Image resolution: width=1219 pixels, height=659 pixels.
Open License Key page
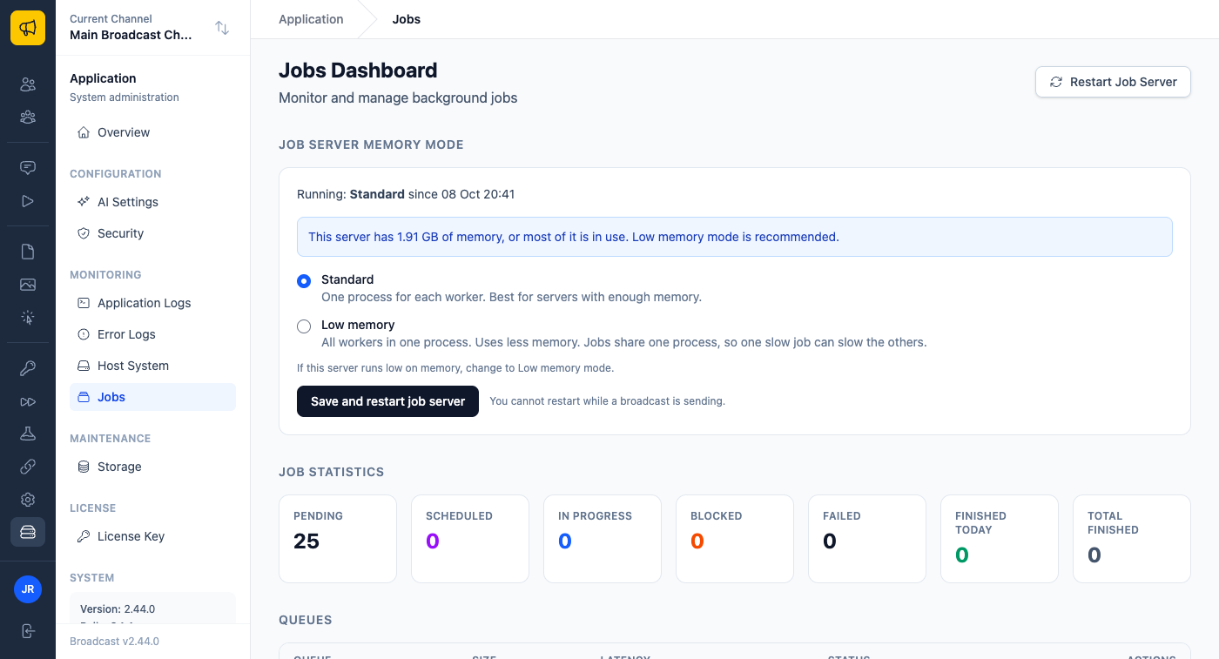pyautogui.click(x=152, y=536)
